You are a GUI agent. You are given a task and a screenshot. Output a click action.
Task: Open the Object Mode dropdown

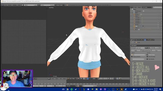[72, 79]
